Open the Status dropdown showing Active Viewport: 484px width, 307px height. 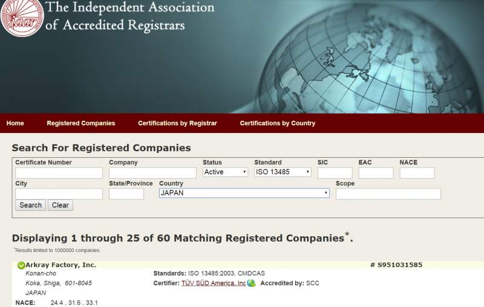[x=225, y=172]
